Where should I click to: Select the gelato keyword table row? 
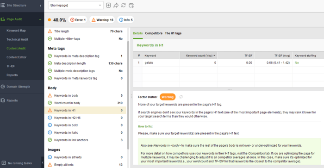[229, 63]
